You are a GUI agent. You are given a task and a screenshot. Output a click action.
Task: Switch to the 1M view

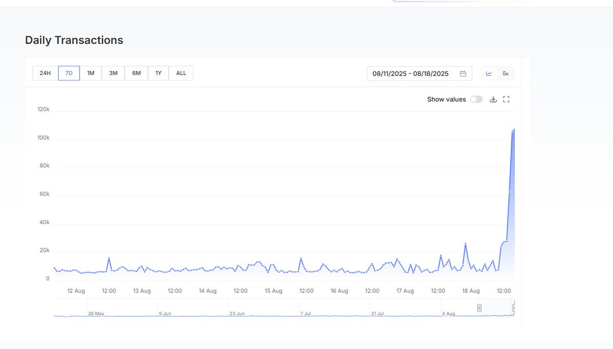90,73
